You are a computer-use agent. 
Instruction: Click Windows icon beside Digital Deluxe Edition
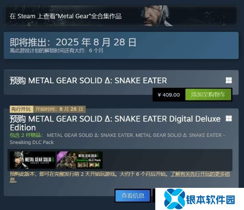tap(228, 118)
